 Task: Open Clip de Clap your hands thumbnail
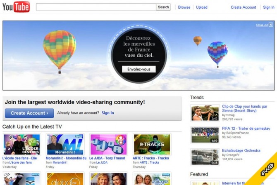pos(205,113)
